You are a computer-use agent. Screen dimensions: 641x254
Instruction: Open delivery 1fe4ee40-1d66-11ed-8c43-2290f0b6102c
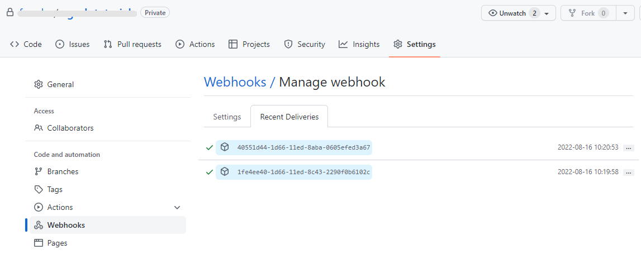point(304,172)
